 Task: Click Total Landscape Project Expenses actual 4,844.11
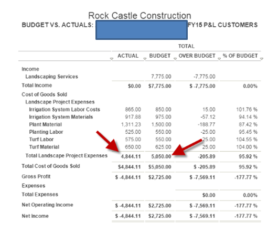(131, 156)
